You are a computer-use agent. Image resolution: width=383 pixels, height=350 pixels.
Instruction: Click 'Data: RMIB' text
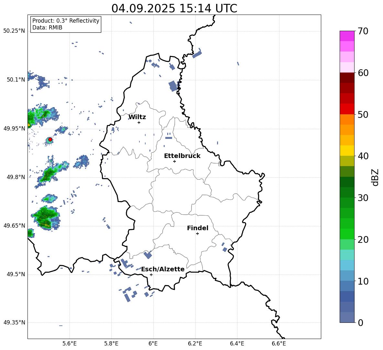click(x=47, y=28)
